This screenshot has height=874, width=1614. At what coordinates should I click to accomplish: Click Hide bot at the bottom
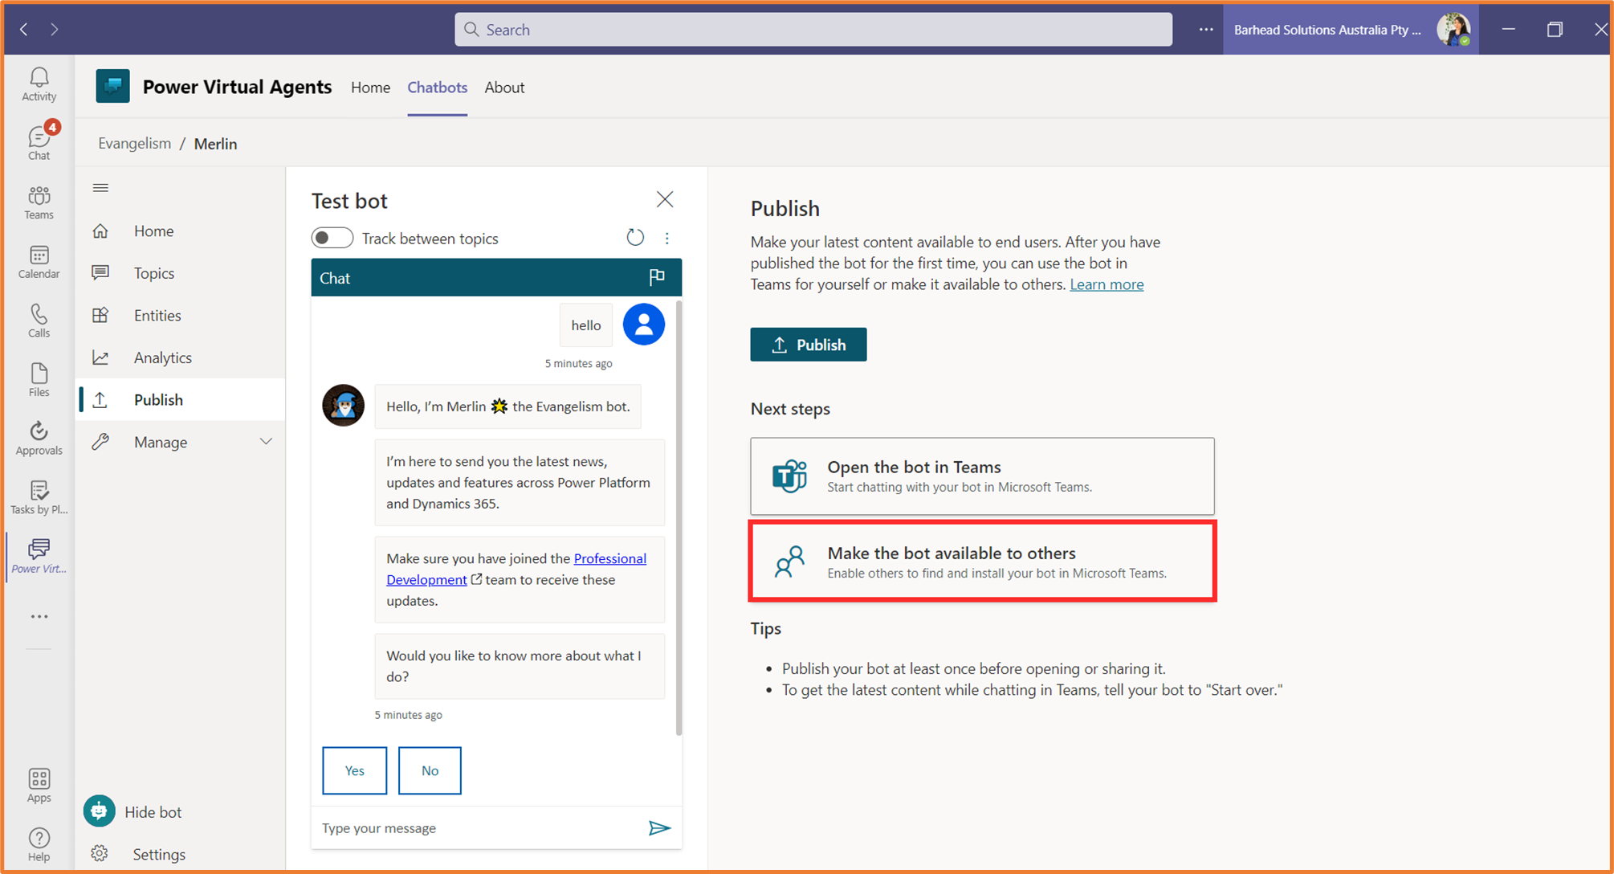coord(153,811)
